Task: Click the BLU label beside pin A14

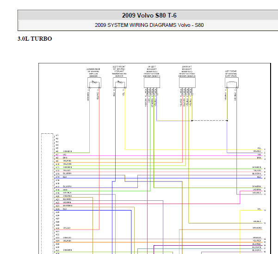Action: (65, 177)
